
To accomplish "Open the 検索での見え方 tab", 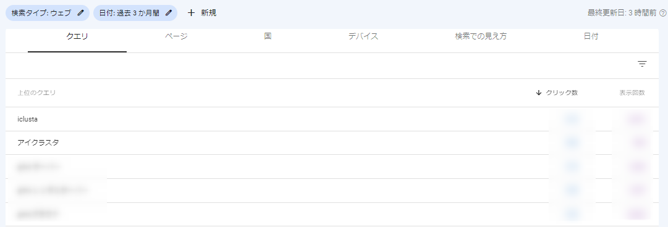I will [x=481, y=37].
